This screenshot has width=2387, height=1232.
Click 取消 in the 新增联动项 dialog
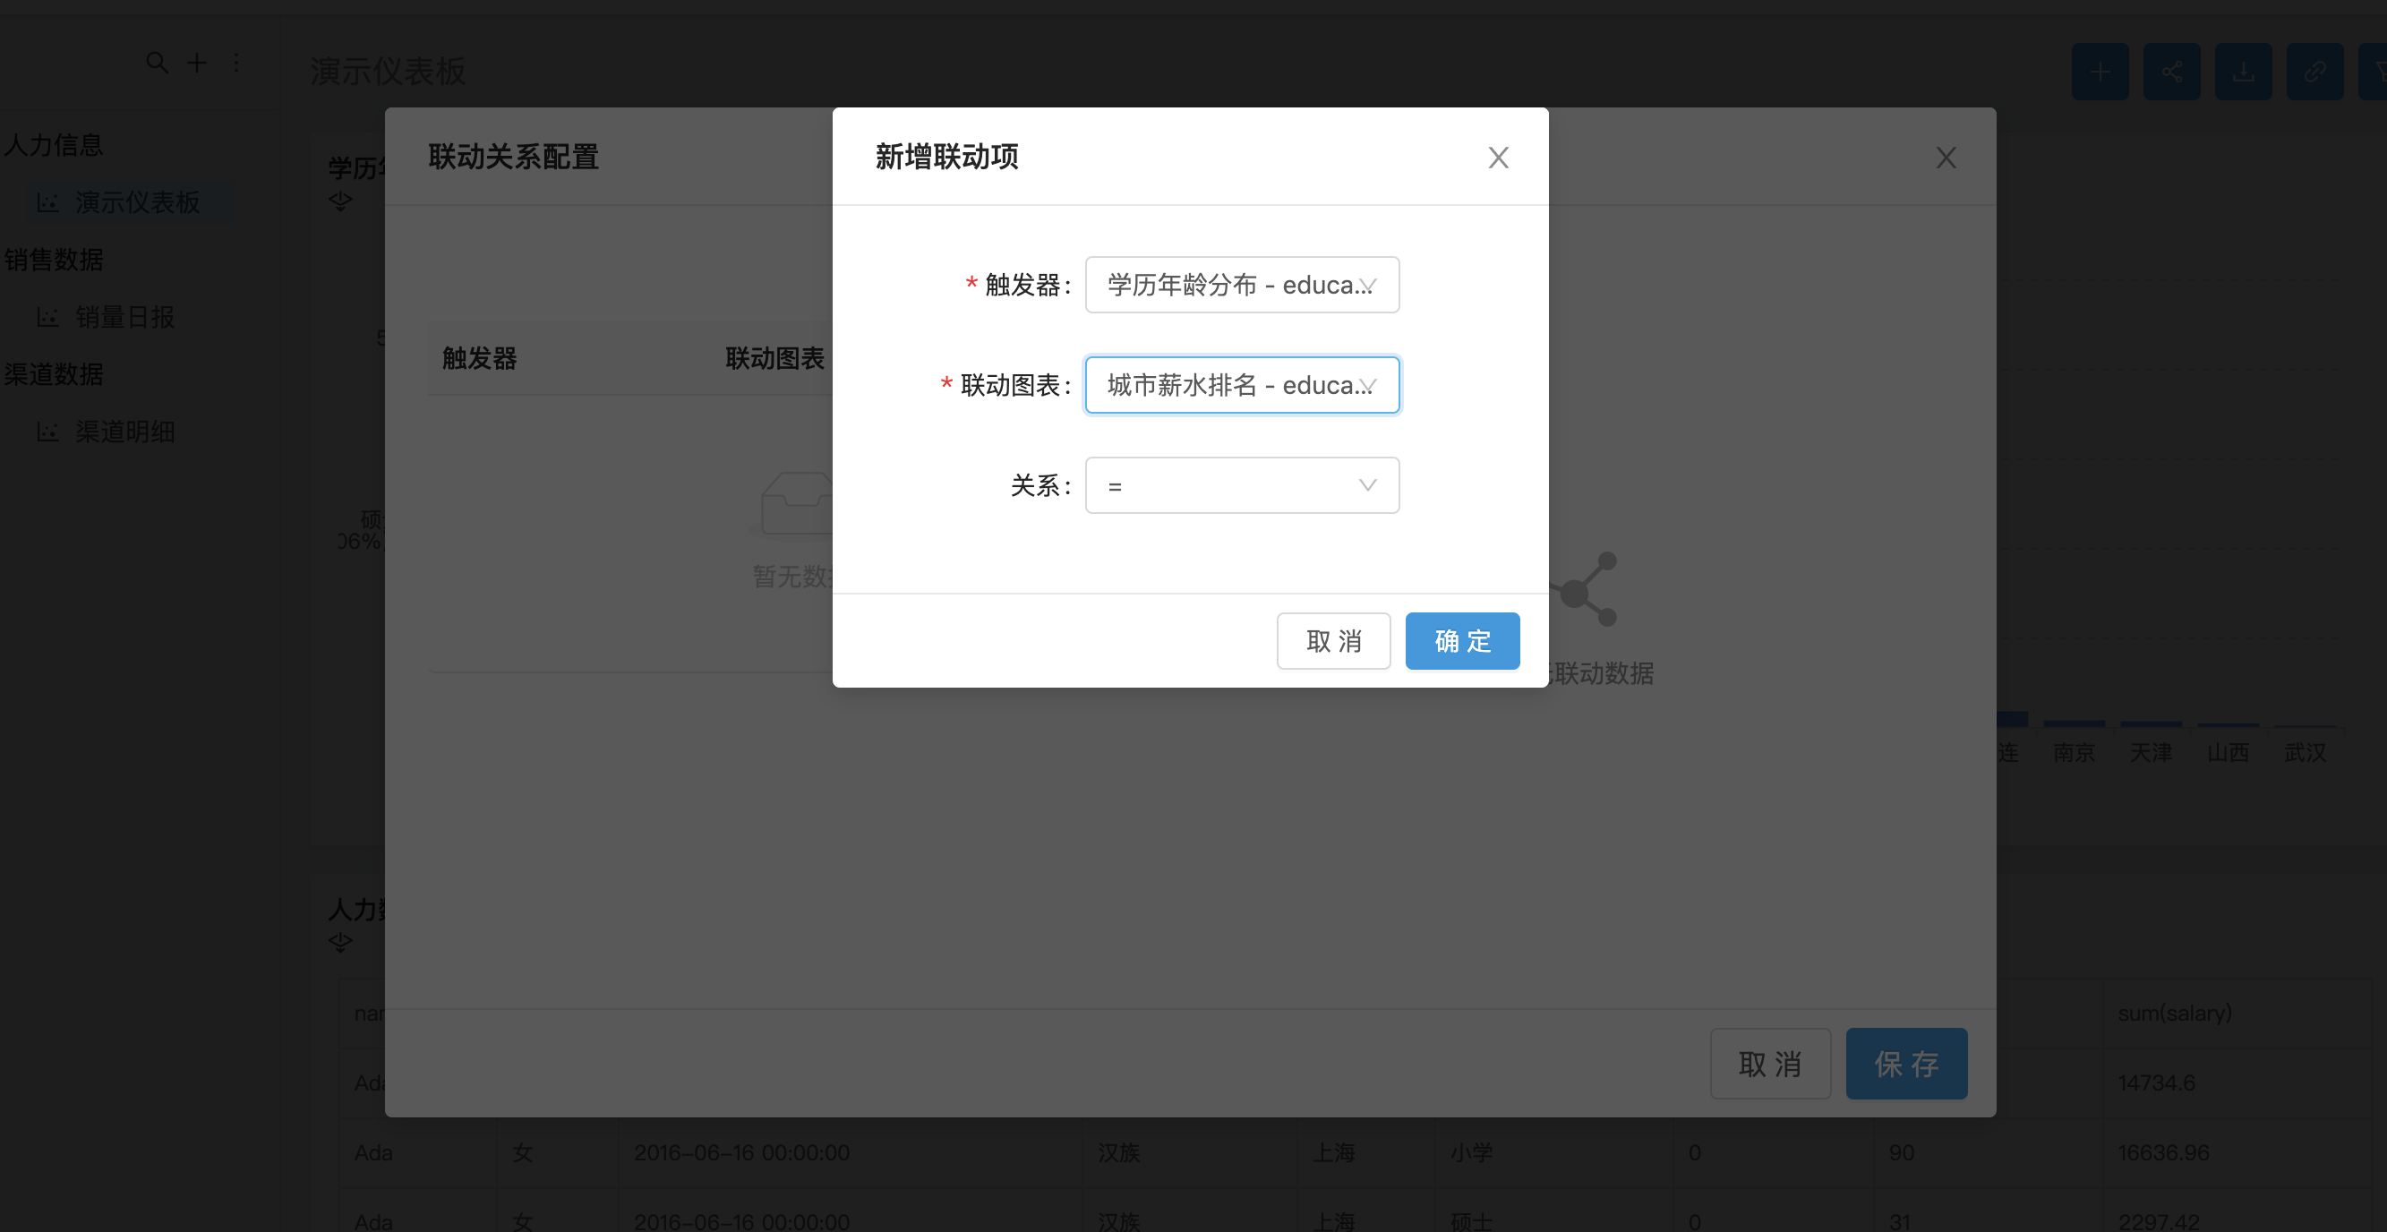1332,641
